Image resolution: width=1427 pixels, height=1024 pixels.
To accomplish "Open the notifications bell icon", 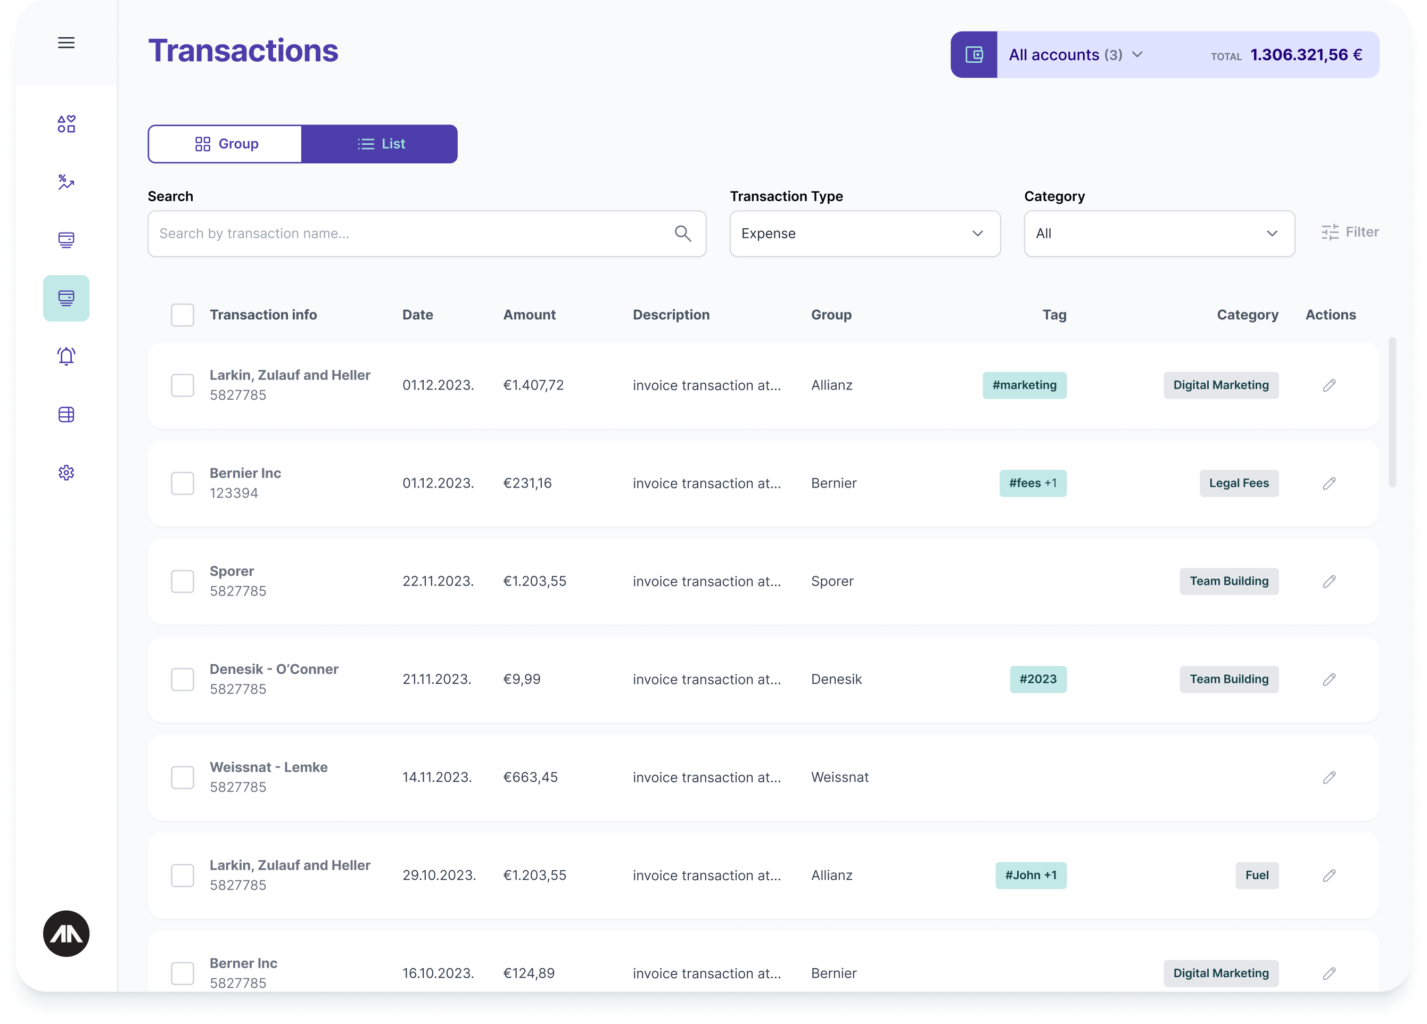I will pos(67,356).
